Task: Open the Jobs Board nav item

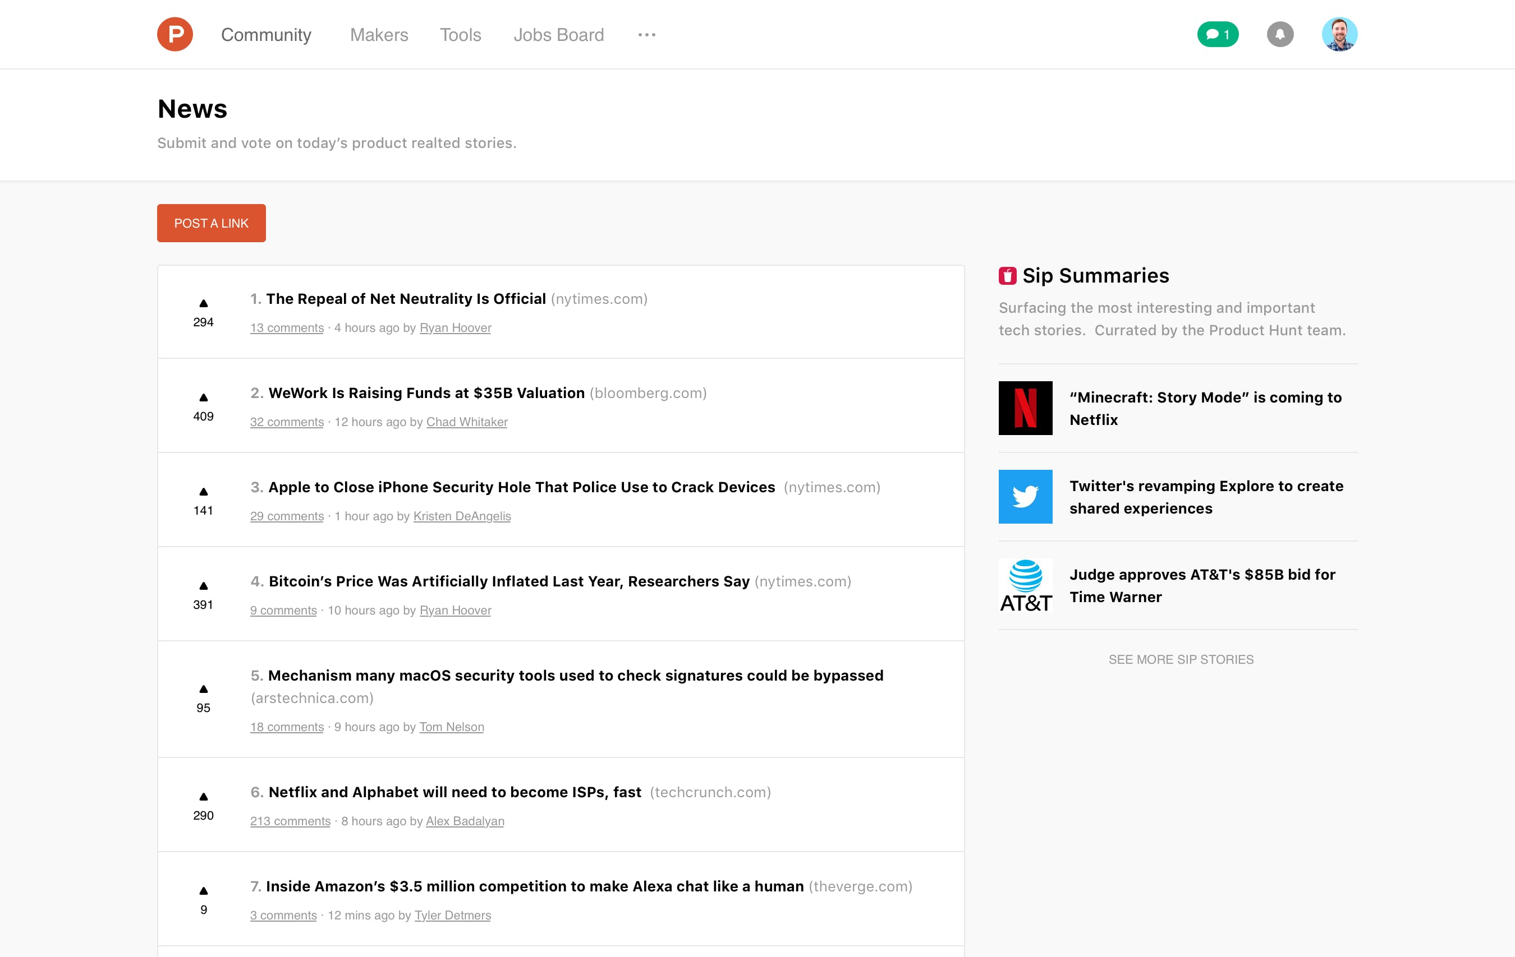Action: [x=558, y=35]
